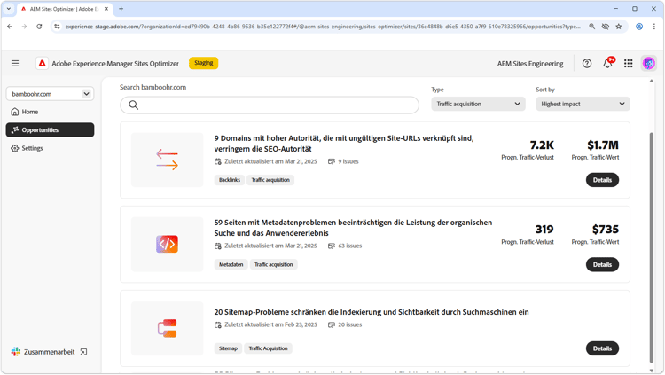Close the AEM Sites Optimizer tab
This screenshot has height=375, width=665.
pyautogui.click(x=106, y=9)
